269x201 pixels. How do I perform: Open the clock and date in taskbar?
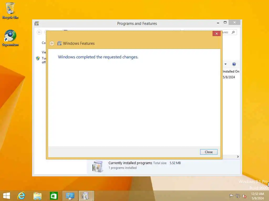coord(257,196)
